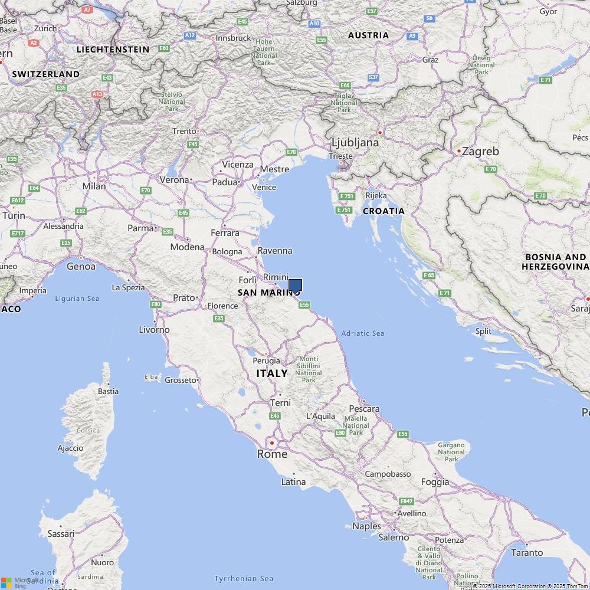Image resolution: width=590 pixels, height=590 pixels.
Task: Select the Venice city label
Action: (x=264, y=188)
